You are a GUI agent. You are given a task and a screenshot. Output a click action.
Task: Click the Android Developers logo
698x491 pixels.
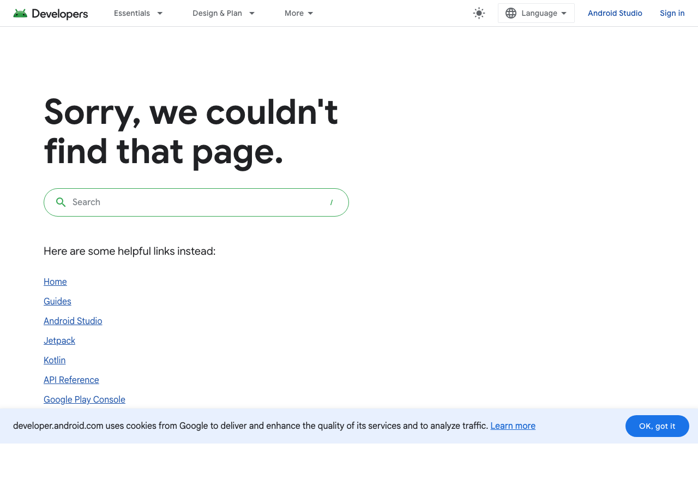(50, 13)
